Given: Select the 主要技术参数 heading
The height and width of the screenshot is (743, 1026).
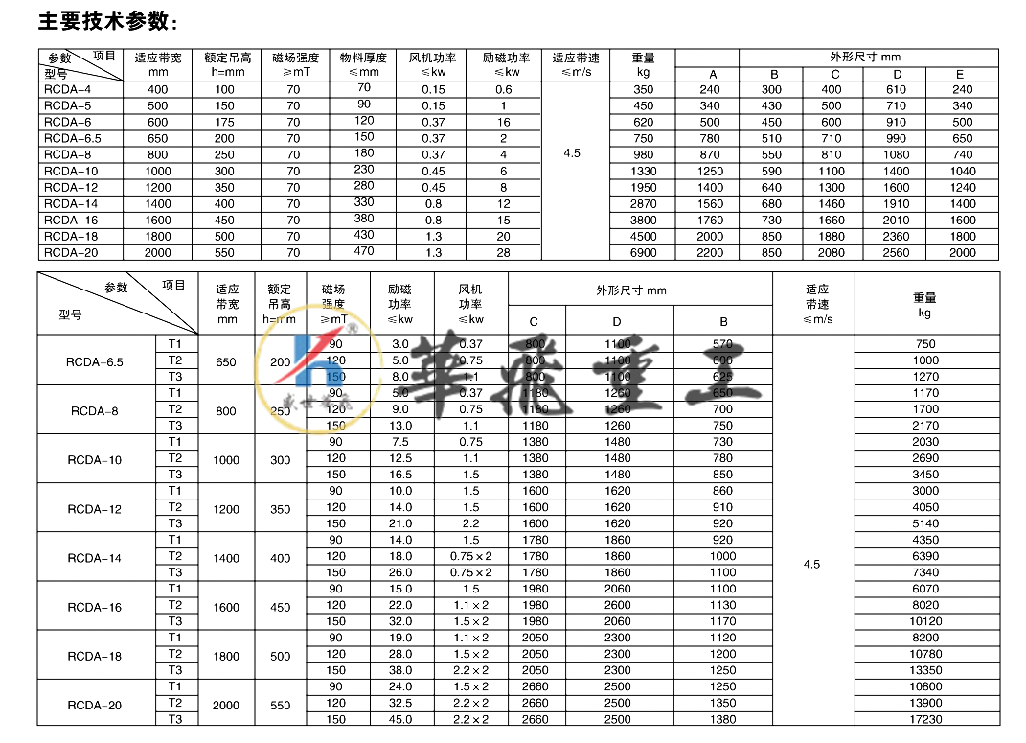Looking at the screenshot, I should coord(107,20).
